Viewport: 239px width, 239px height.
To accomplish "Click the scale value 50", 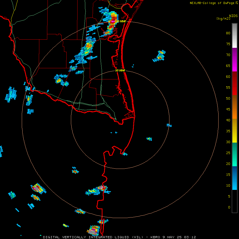I will (228, 99).
